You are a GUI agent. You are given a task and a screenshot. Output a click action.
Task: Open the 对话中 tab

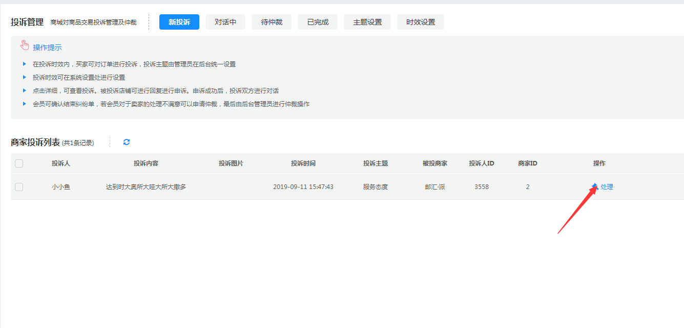tap(225, 22)
